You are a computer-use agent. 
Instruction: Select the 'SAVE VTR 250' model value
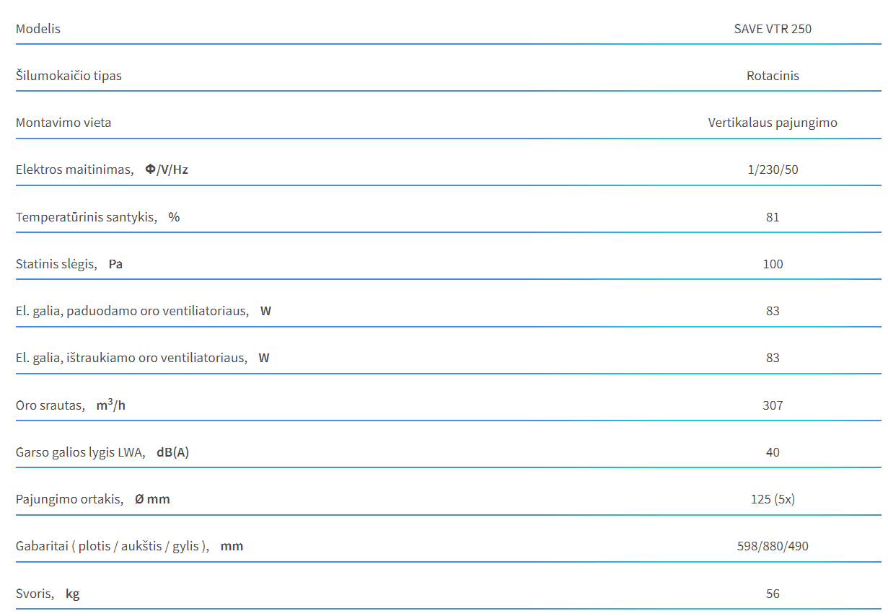pos(773,29)
